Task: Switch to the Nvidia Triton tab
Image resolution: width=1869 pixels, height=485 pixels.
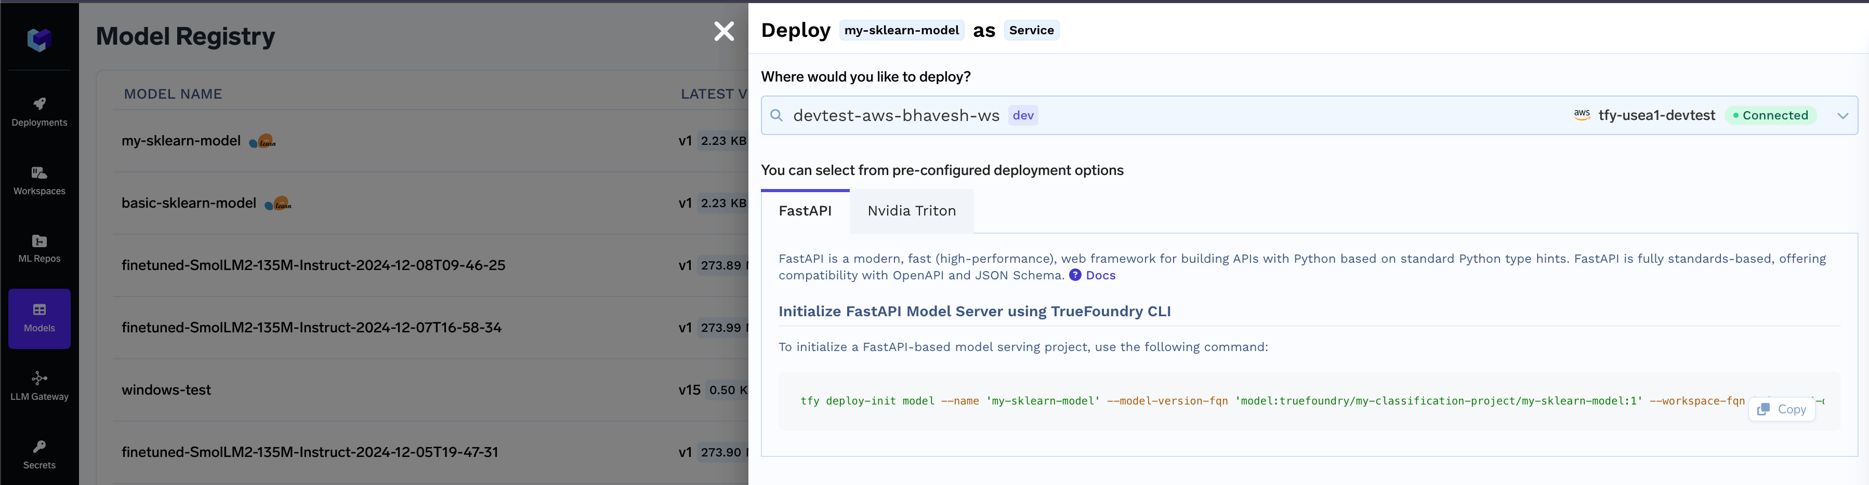Action: pos(911,211)
